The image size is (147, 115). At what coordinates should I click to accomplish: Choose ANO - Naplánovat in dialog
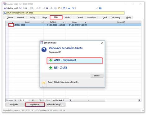(x=74, y=61)
